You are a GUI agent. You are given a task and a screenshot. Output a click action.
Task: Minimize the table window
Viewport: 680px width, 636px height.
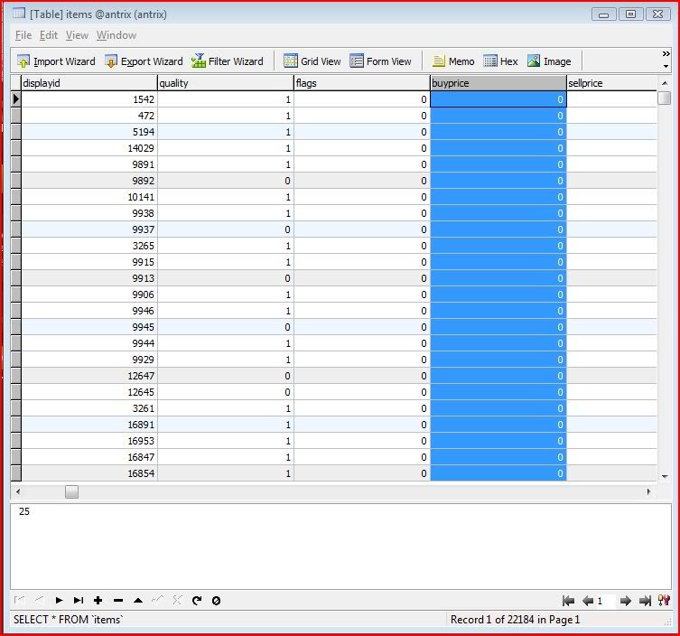[603, 14]
